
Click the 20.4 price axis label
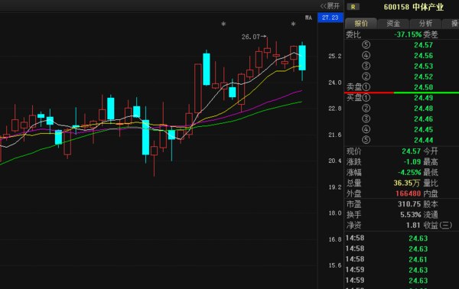point(335,161)
